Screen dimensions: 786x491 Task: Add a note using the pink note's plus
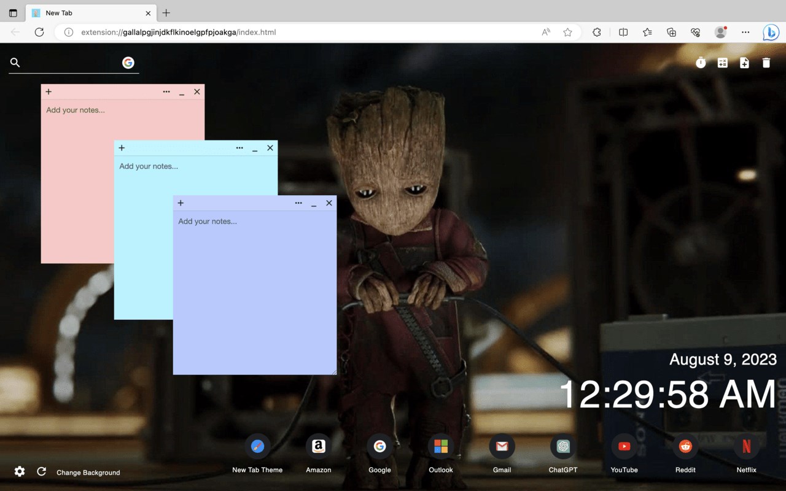tap(49, 92)
